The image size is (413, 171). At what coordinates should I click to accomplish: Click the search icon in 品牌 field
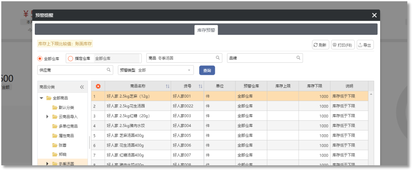coord(298,58)
